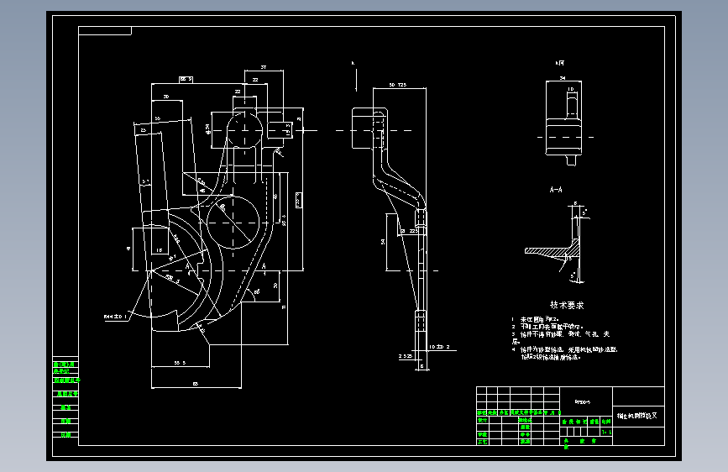Select the 34 dimension atop the upper-right view
The width and height of the screenshot is (728, 472).
[563, 78]
